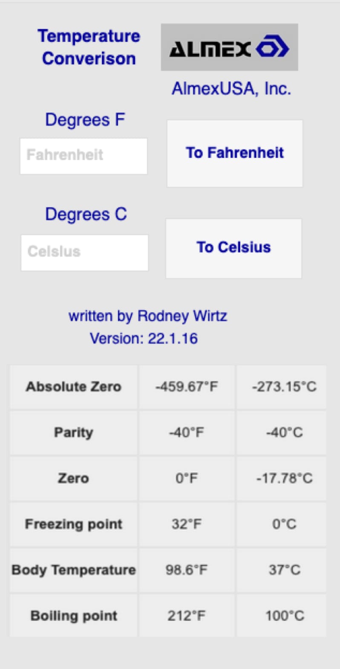Click the -273.15°C table cell

click(x=284, y=387)
